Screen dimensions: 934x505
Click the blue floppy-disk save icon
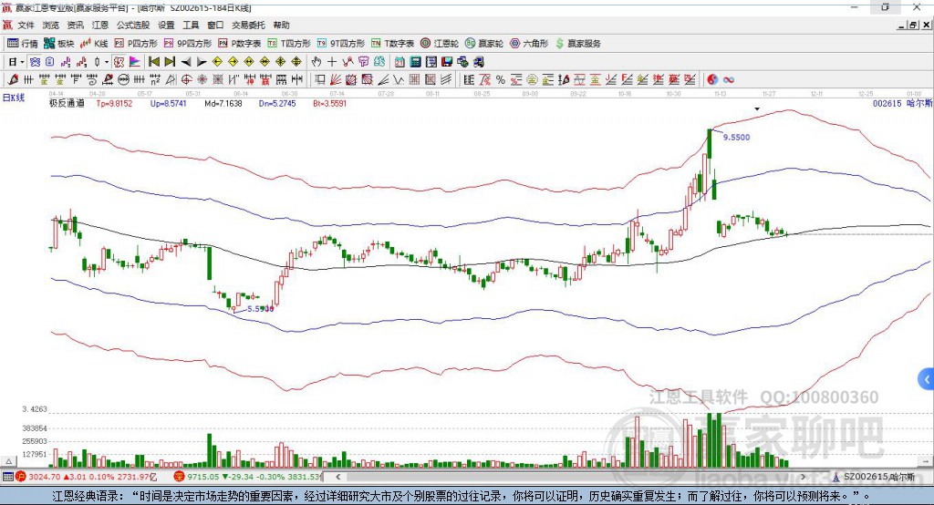coord(447,62)
